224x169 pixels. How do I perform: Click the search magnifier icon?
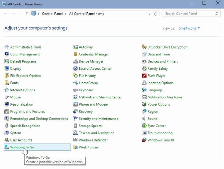216,14
